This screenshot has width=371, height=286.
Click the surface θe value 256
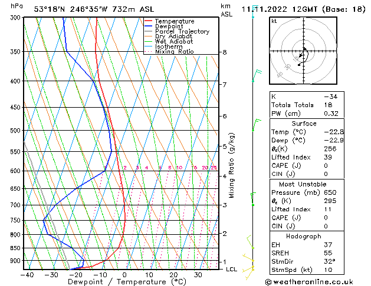(330, 149)
